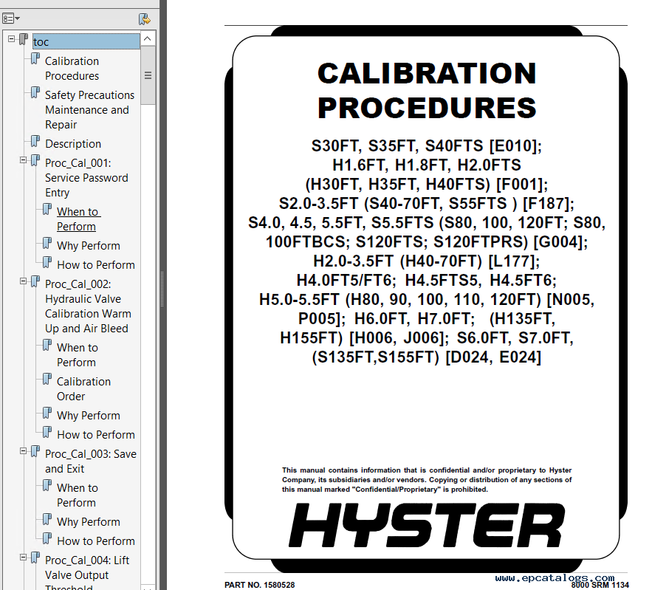The image size is (652, 590).
Task: Click Why Perform icon under Proc_Cal_002
Action: [47, 414]
